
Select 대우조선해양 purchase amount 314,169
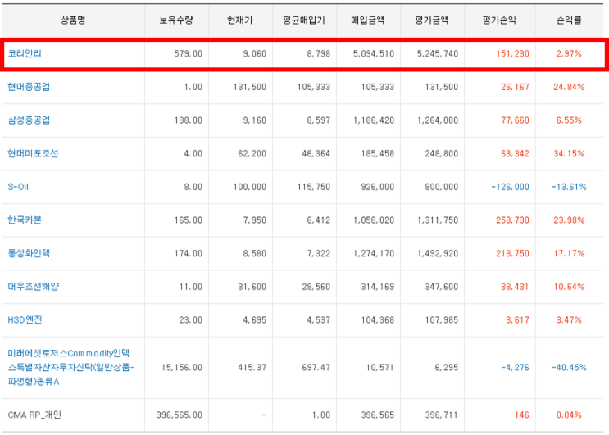378,288
